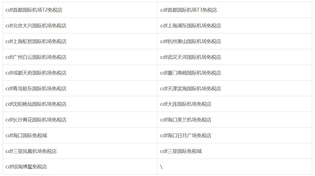Image resolution: width=315 pixels, height=176 pixels.
Task: Select the cdf武汉天河国际机场免税店 cell
Action: [191, 57]
